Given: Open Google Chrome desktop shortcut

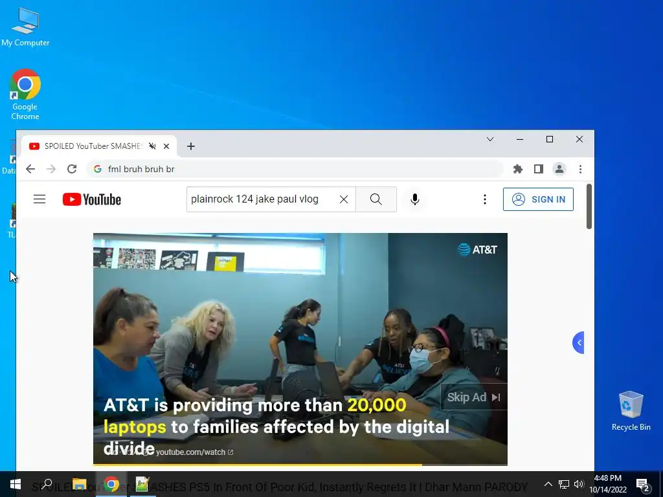Looking at the screenshot, I should pos(25,94).
